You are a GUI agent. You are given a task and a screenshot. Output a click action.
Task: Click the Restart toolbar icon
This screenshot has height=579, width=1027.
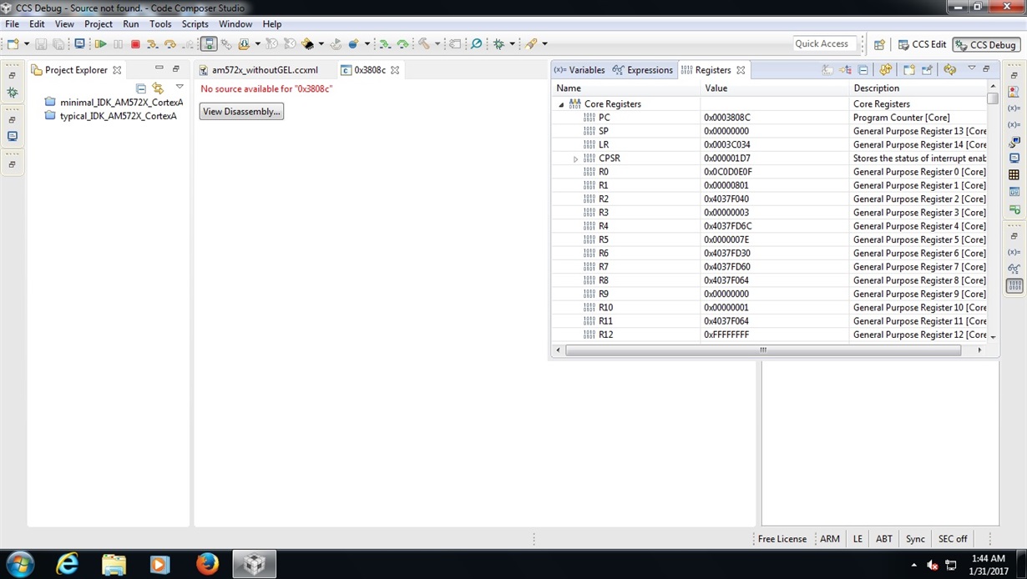(335, 43)
